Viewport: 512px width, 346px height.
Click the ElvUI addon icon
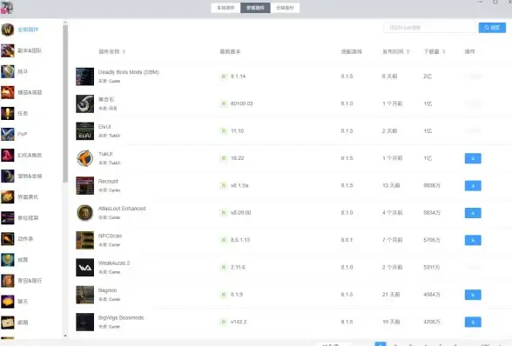85,131
